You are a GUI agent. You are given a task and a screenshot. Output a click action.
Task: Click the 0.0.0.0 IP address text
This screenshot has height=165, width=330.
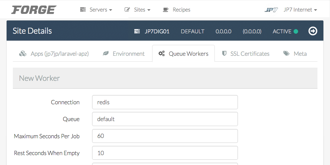click(223, 31)
